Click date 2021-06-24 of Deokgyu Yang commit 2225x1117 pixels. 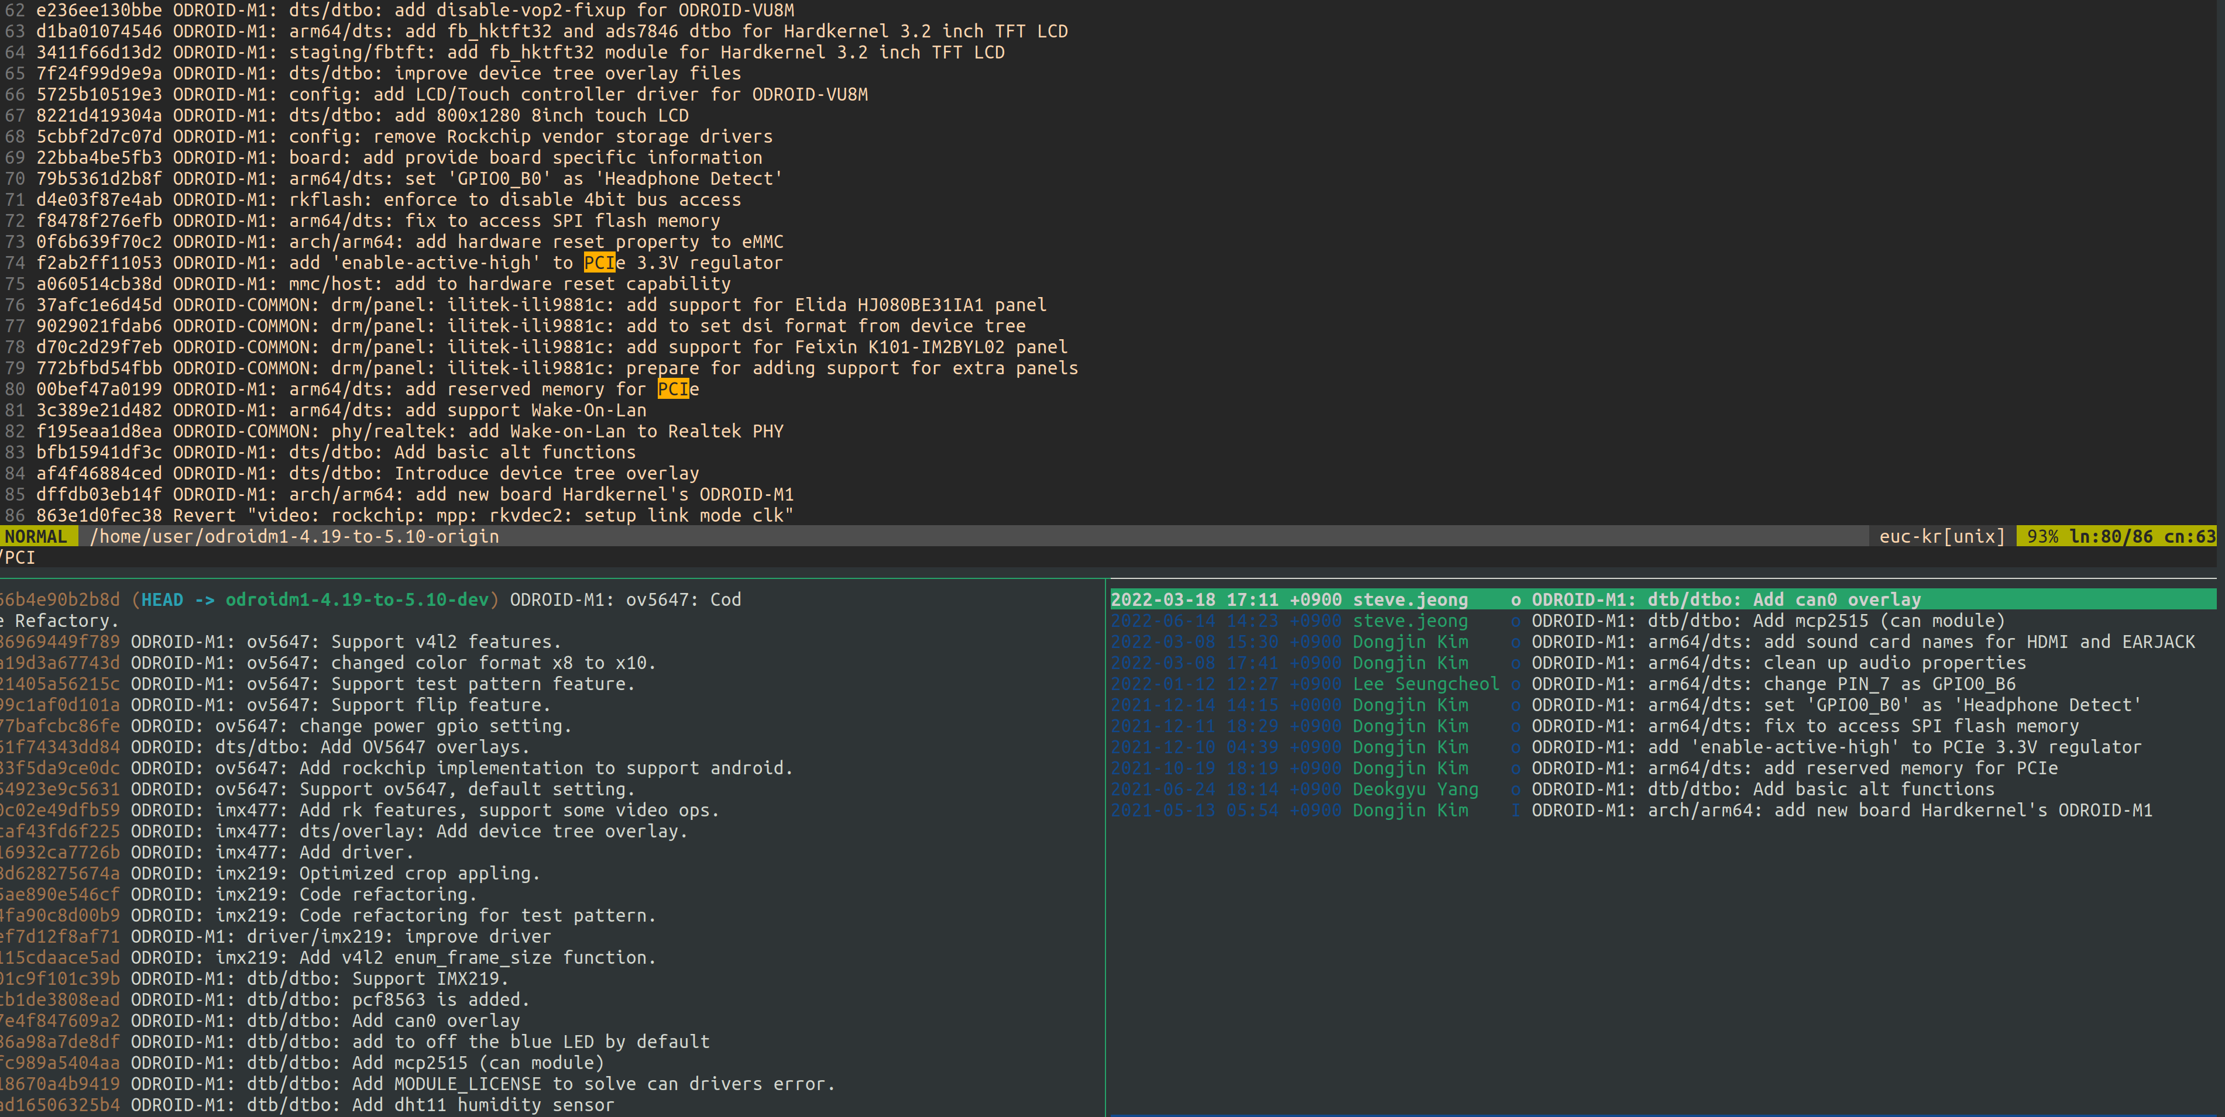click(1162, 789)
